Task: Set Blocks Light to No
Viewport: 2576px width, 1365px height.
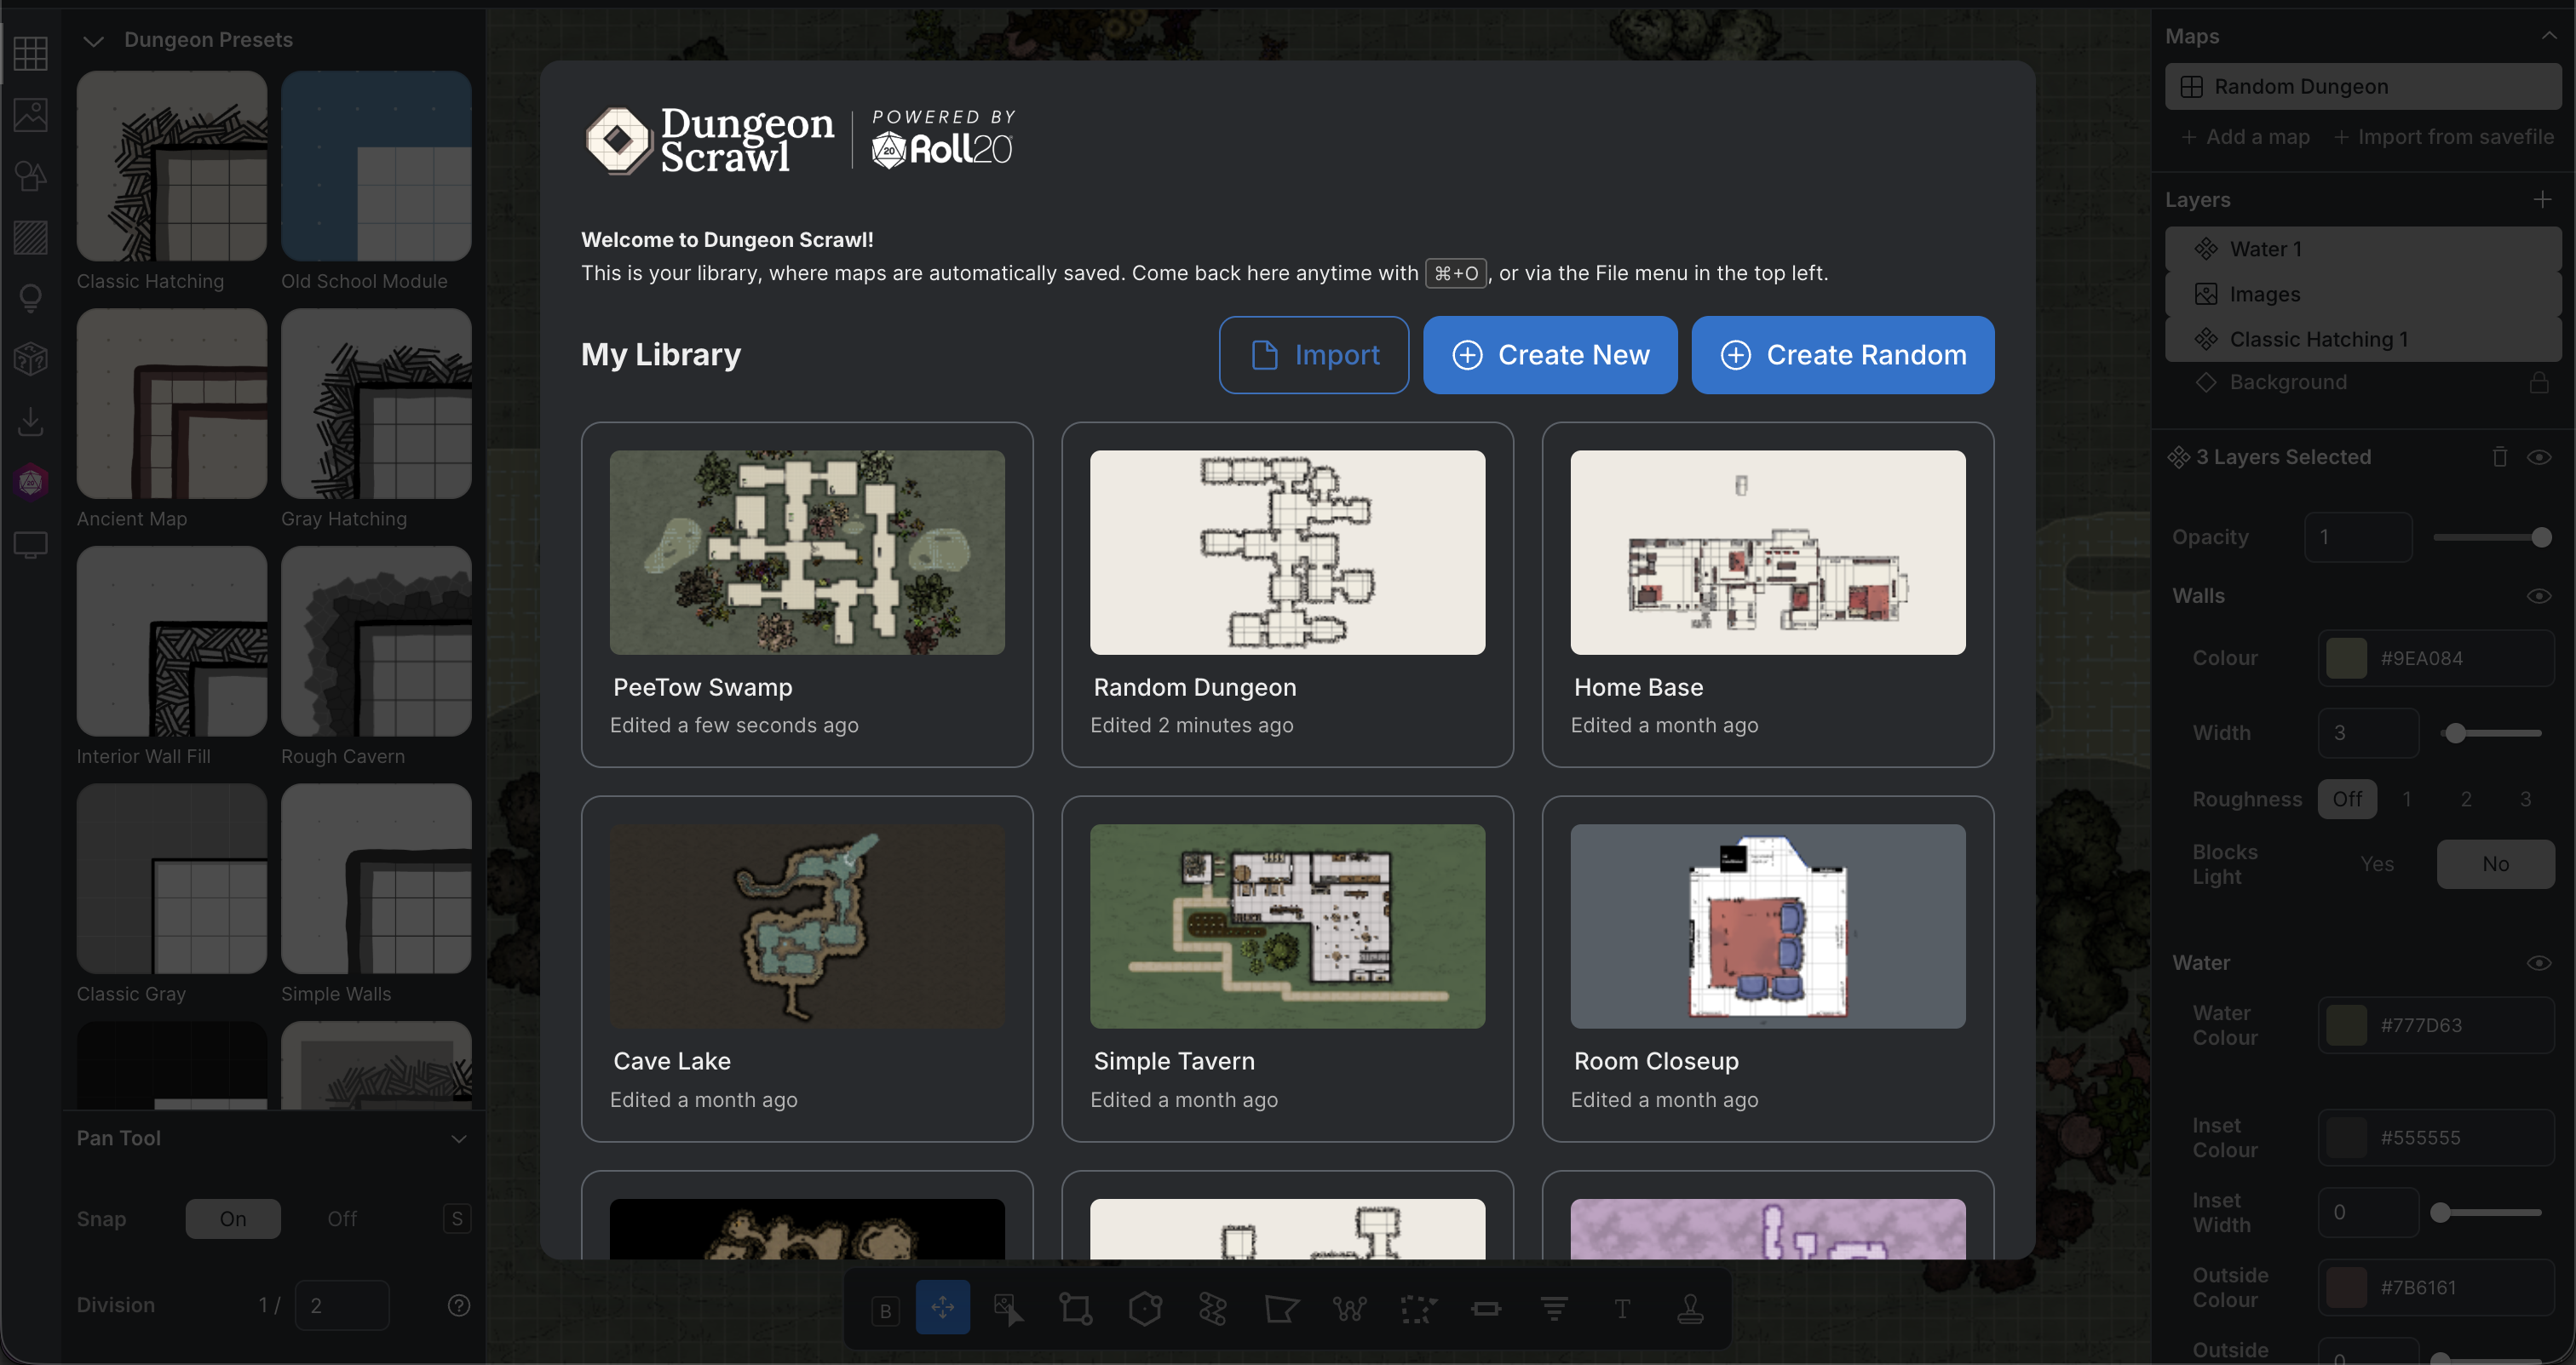Action: tap(2495, 863)
